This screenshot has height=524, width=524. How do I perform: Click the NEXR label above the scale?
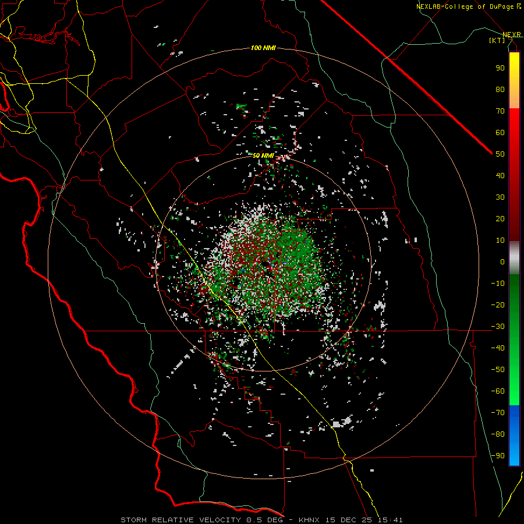coord(511,34)
